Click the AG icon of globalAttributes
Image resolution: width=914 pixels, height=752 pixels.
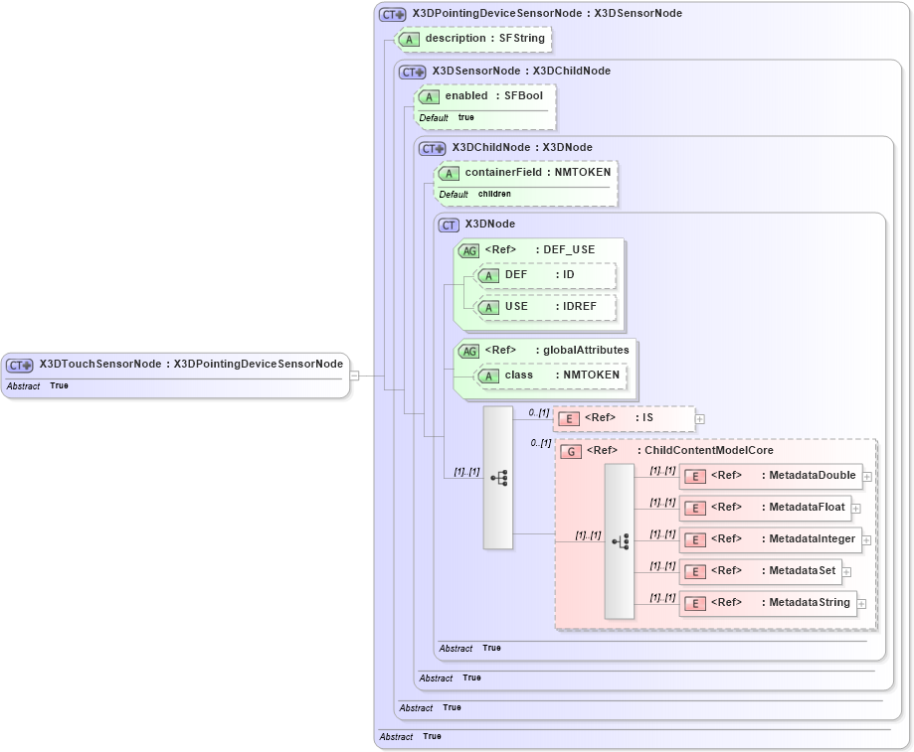[468, 351]
